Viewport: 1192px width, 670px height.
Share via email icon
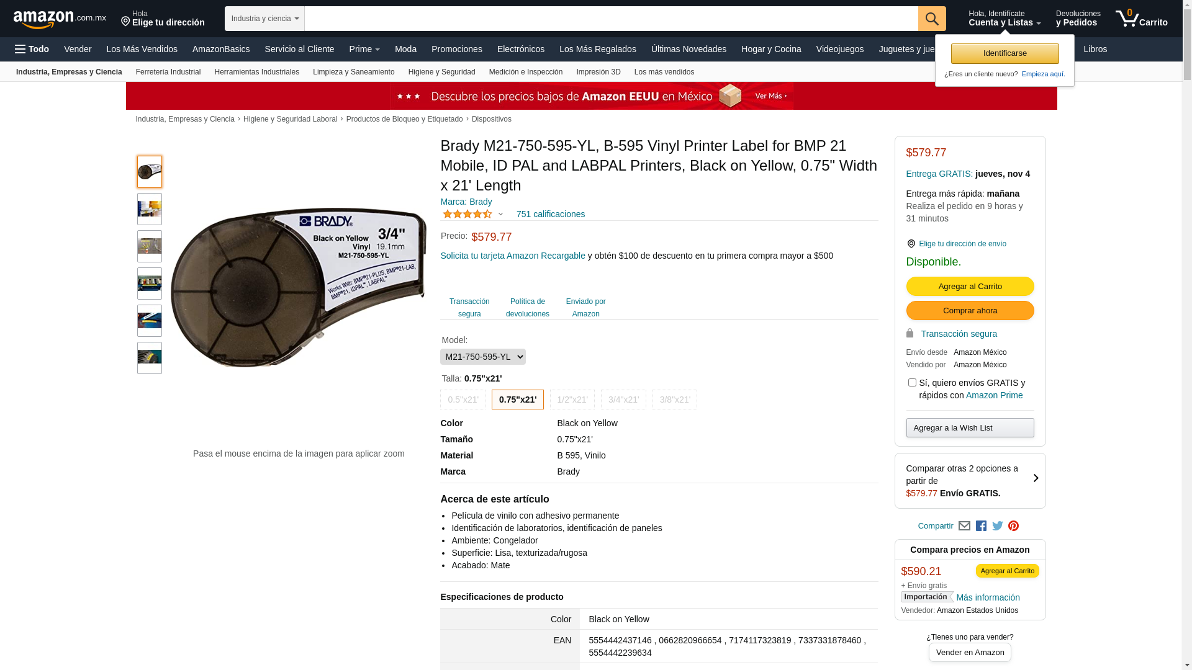tap(964, 526)
